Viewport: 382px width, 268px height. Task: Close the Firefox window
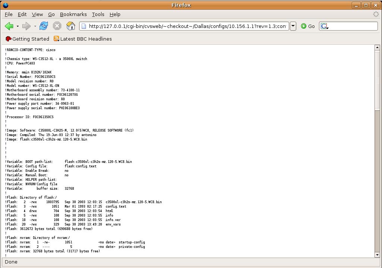click(x=376, y=5)
